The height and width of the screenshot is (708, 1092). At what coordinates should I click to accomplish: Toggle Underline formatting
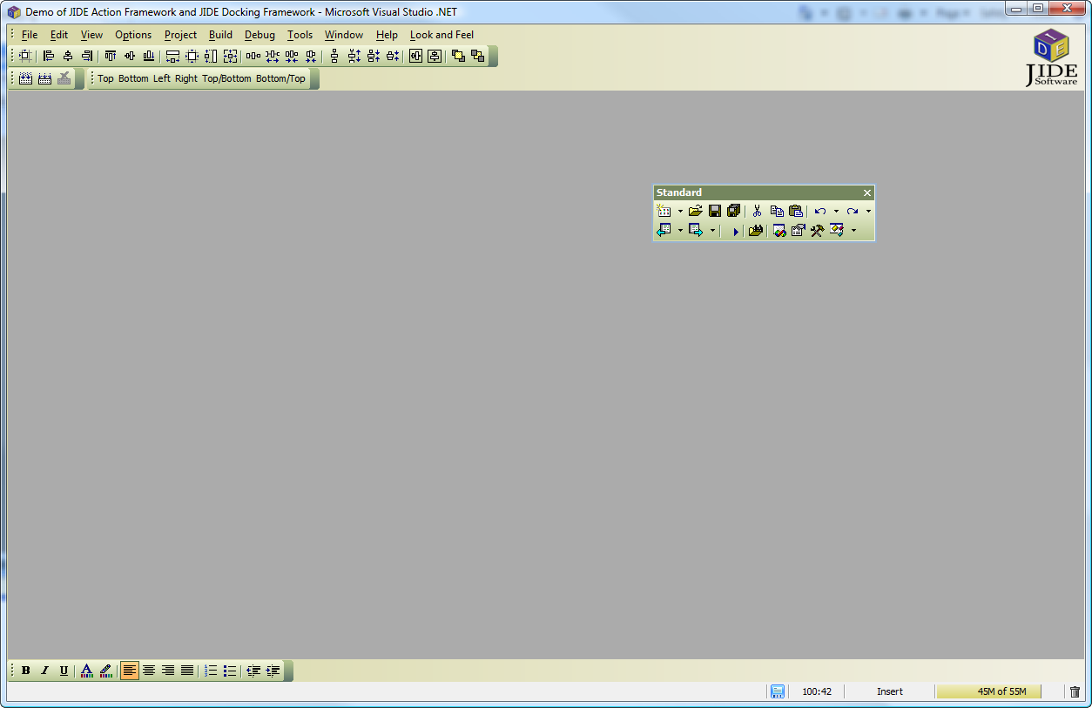[x=64, y=671]
